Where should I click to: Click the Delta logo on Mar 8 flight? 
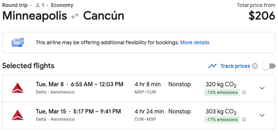pyautogui.click(x=17, y=88)
